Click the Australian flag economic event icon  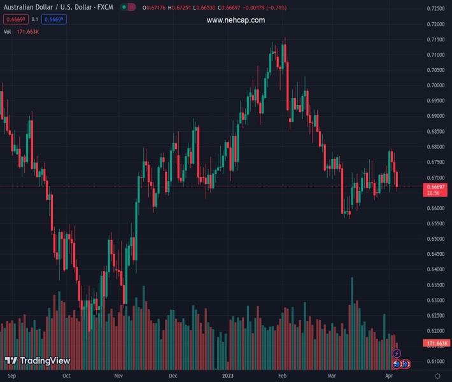coord(397,364)
